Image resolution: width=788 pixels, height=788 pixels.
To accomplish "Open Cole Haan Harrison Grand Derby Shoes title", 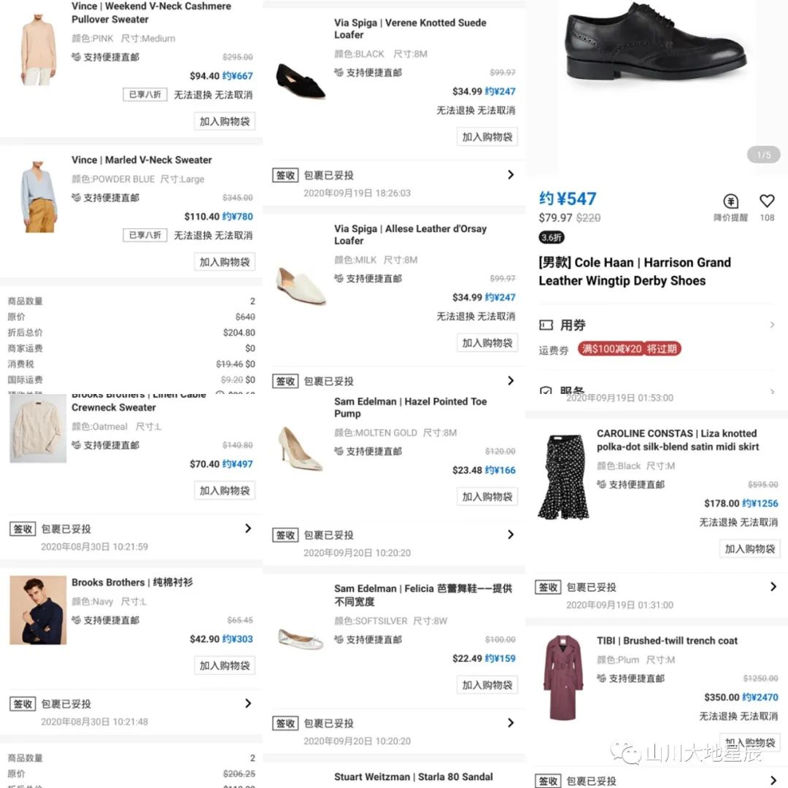I will click(634, 271).
